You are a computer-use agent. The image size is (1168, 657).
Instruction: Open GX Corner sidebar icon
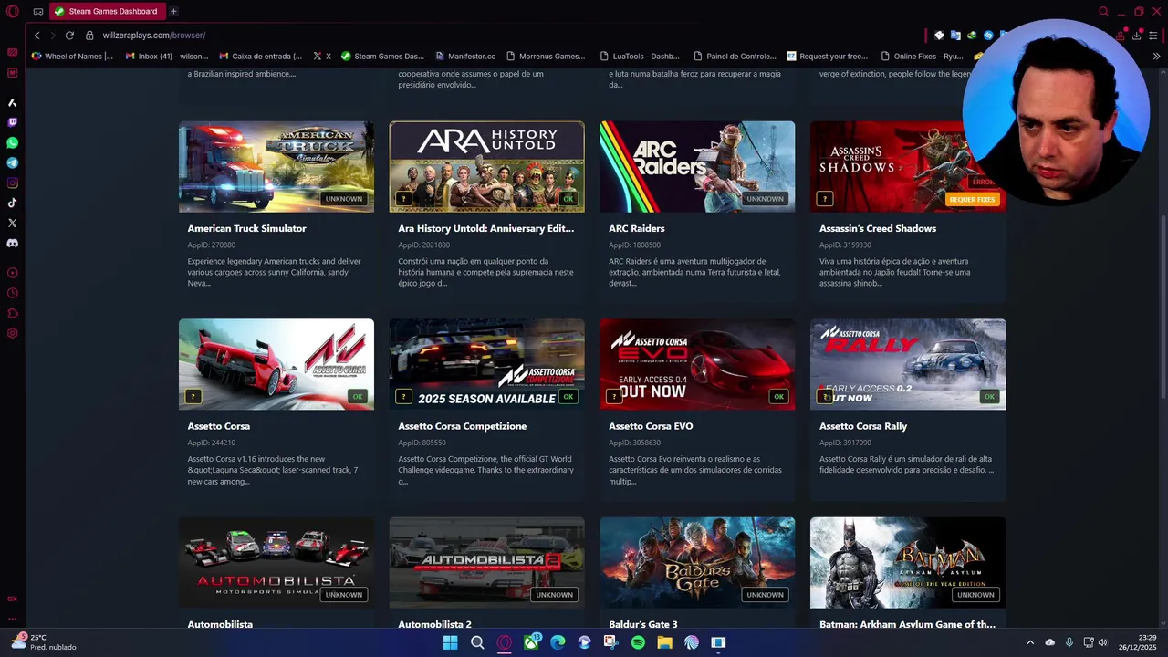pyautogui.click(x=13, y=599)
